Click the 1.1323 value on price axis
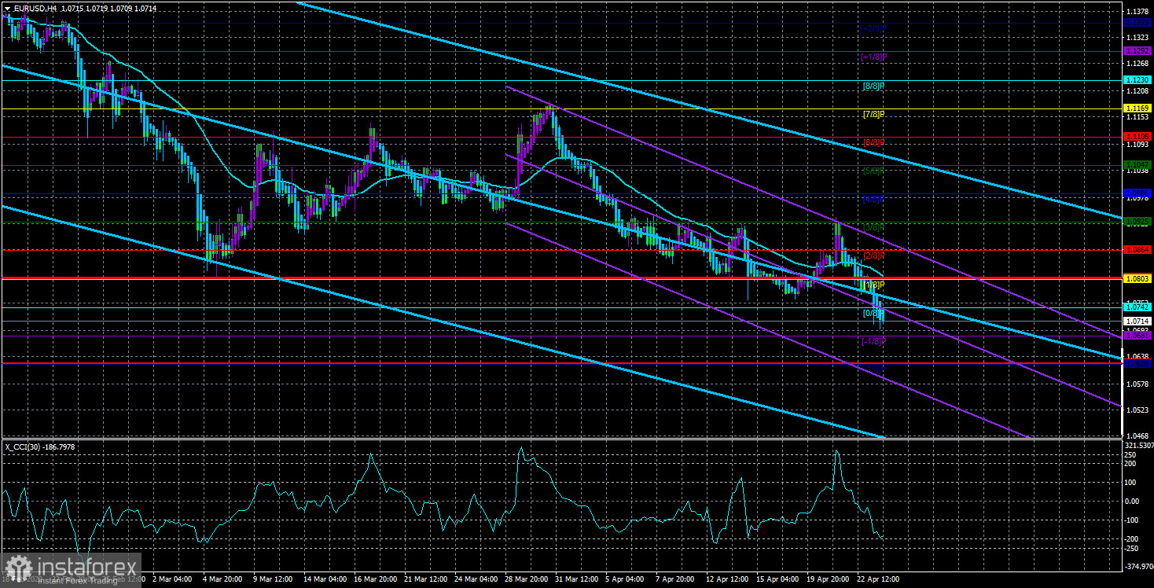Viewport: 1154px width, 588px height. click(1137, 37)
